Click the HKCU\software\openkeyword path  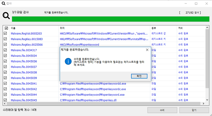79,45
